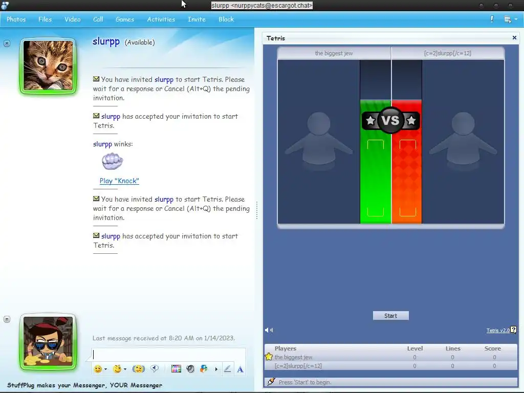Click '[c=2]slurpp[/c=12]' Tetris board header
524x393 pixels.
(x=447, y=53)
